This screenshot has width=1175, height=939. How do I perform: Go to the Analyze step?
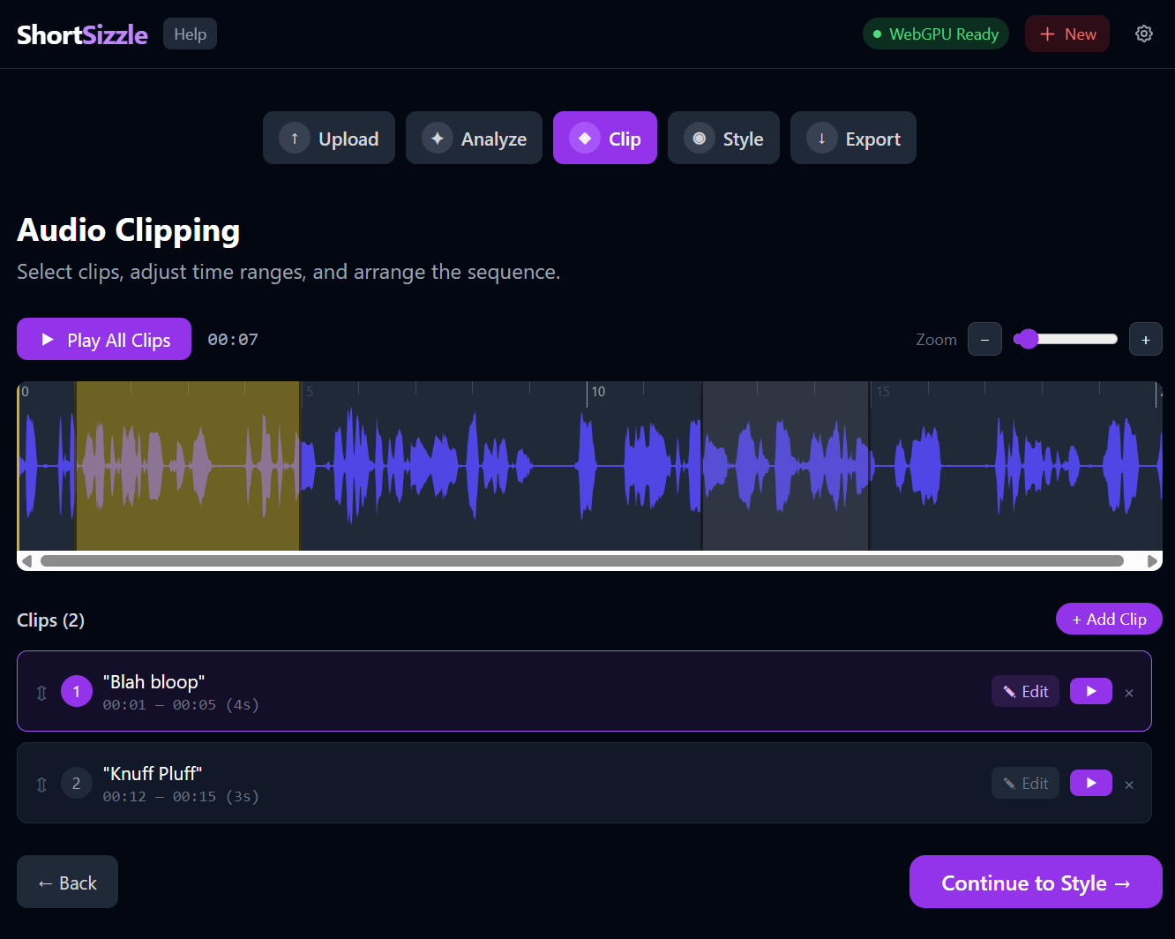click(474, 139)
